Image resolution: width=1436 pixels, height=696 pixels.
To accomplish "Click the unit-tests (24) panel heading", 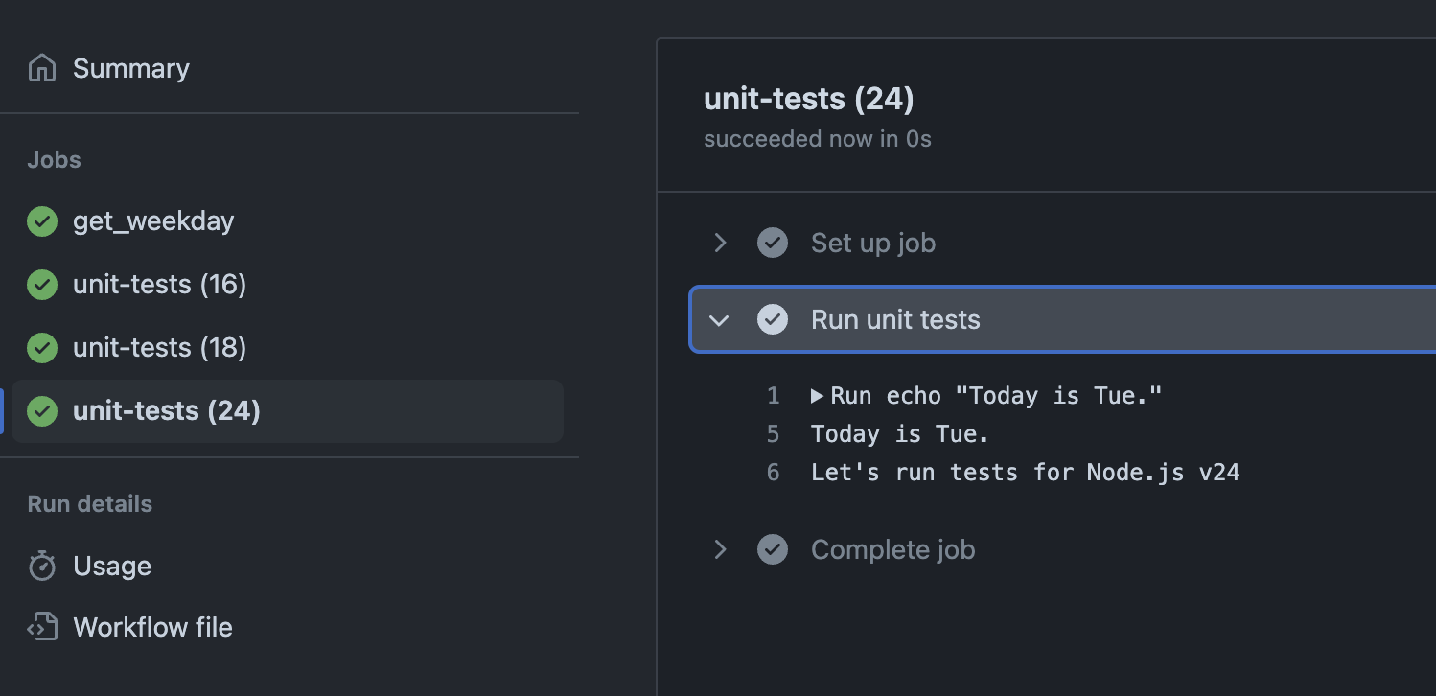I will point(808,99).
